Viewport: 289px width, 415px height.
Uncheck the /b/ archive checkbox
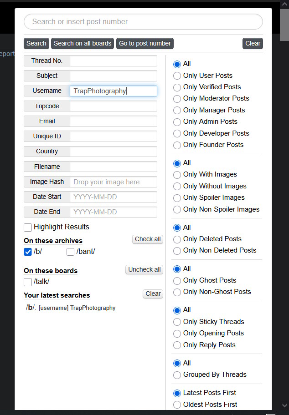coord(27,252)
